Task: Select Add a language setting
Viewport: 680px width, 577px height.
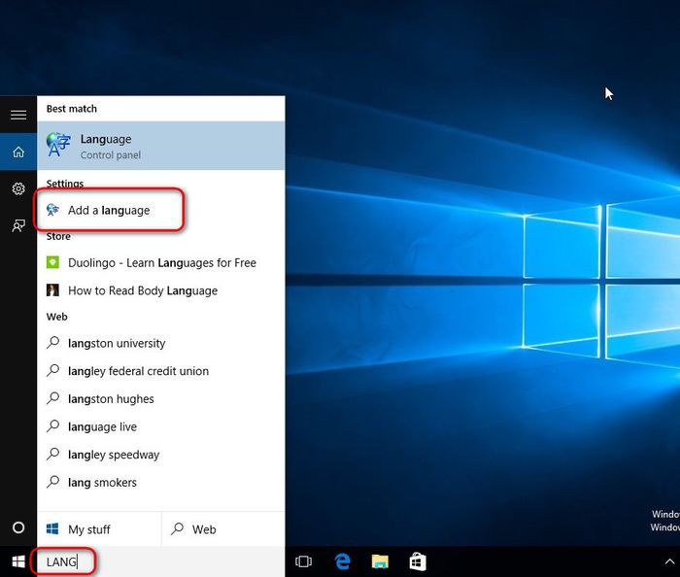Action: click(x=109, y=210)
